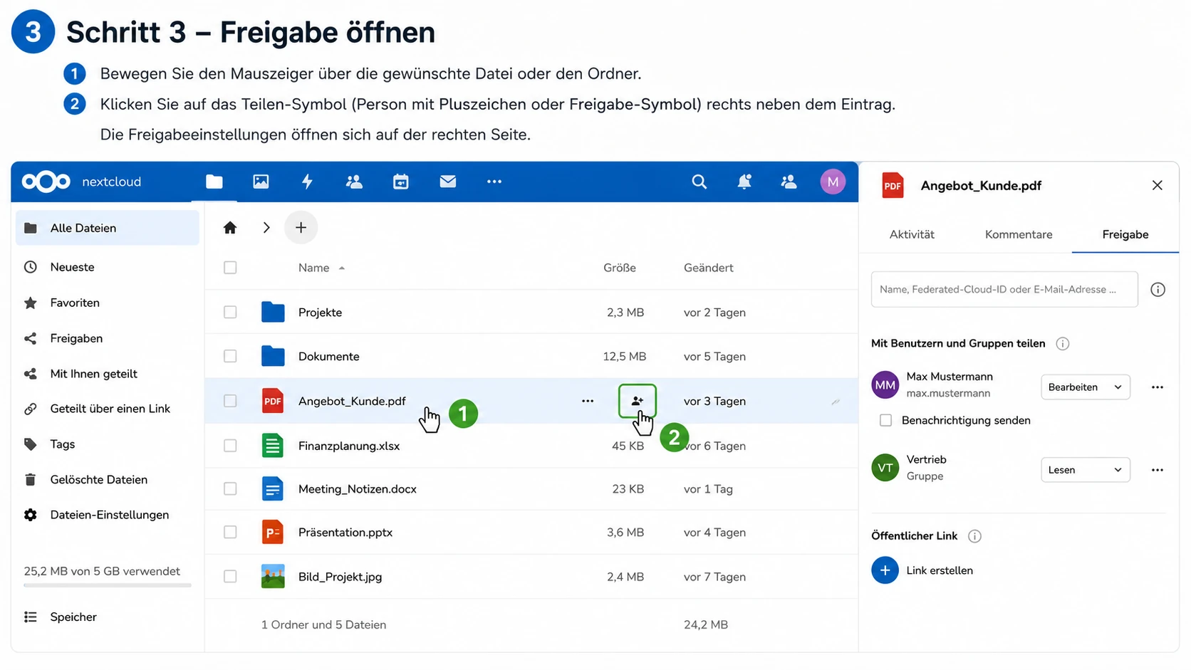Open contacts menu icon next to avatar
The height and width of the screenshot is (670, 1191).
(x=789, y=182)
